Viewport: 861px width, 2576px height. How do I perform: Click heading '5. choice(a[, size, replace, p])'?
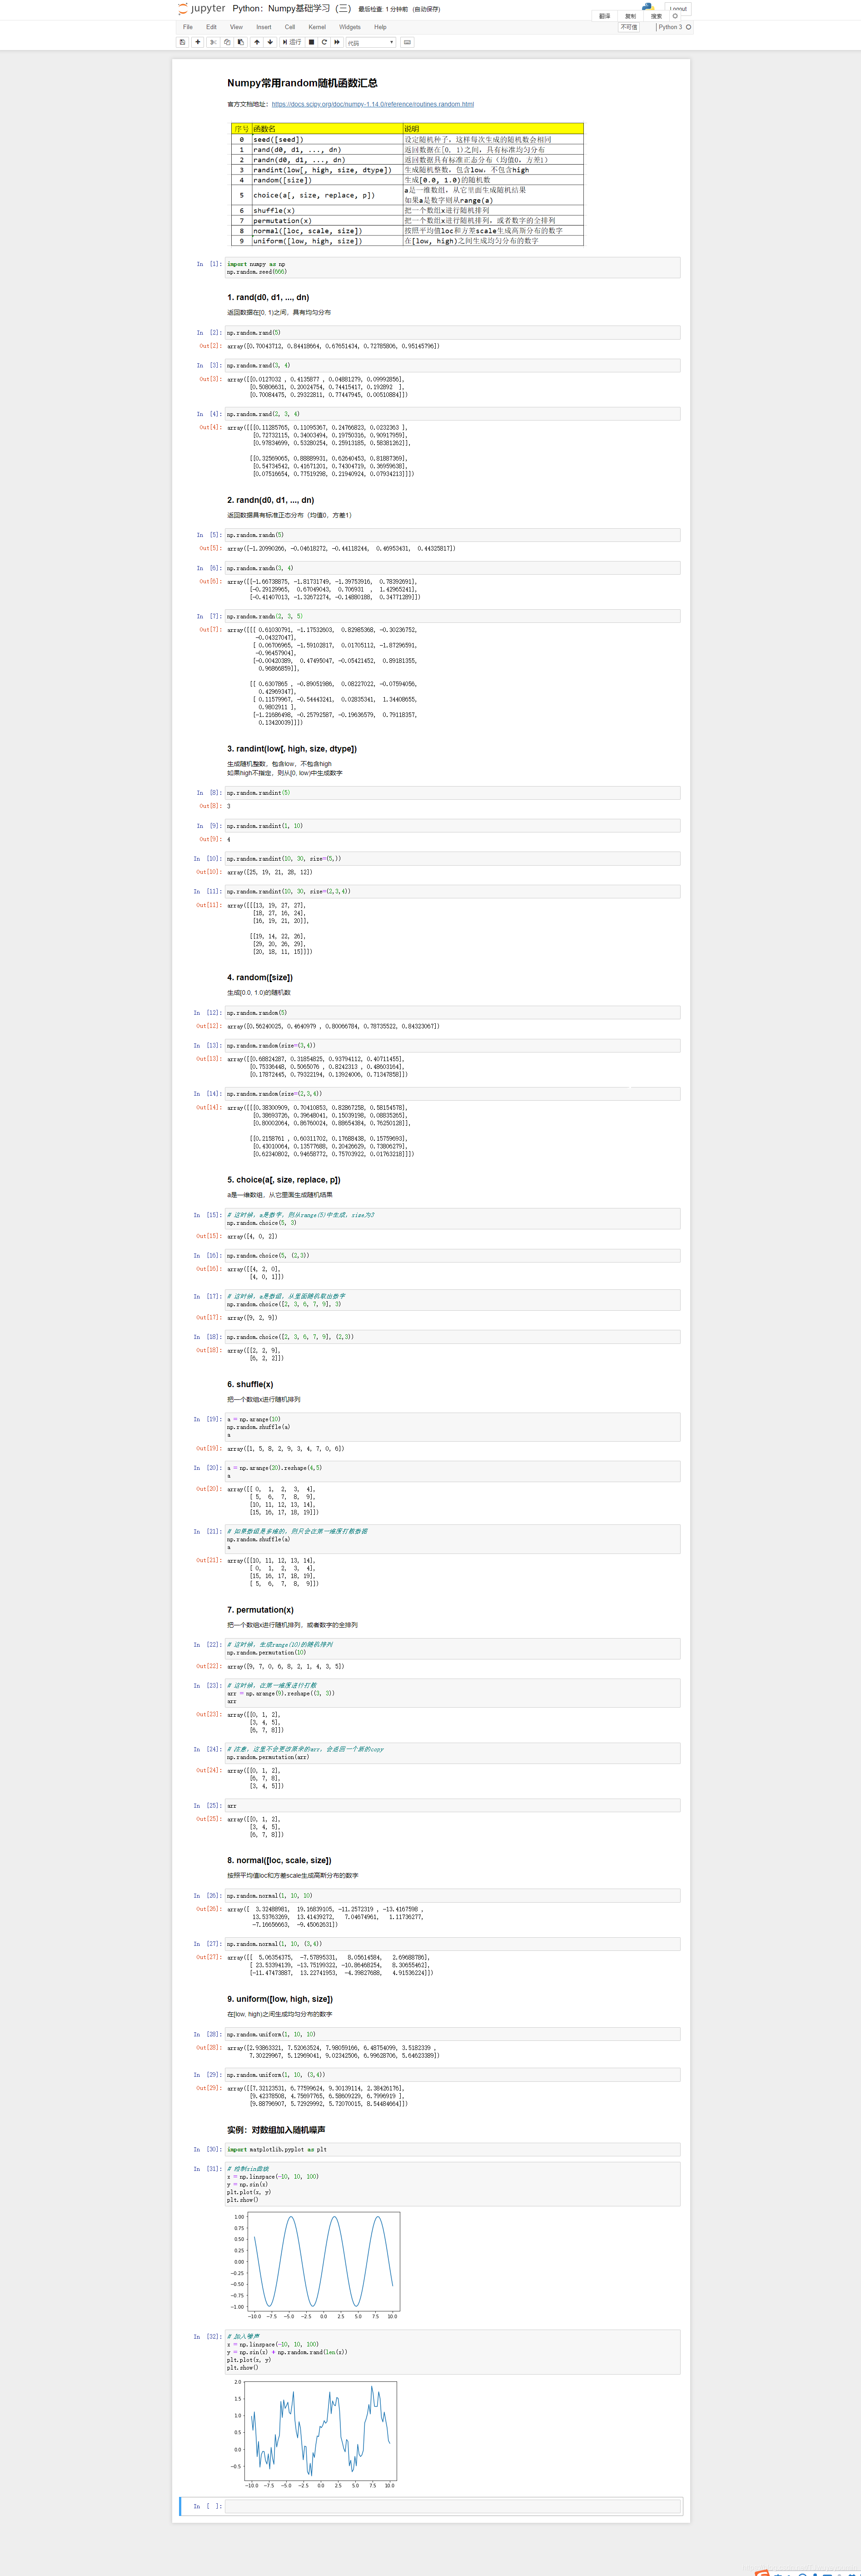click(x=284, y=1180)
